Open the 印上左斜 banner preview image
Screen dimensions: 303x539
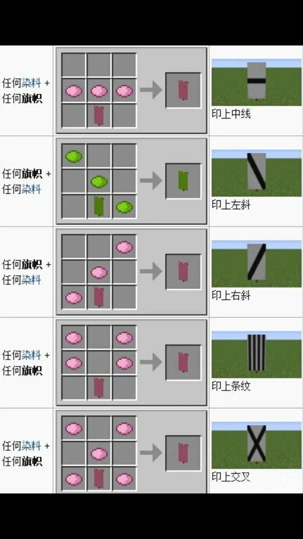point(256,173)
